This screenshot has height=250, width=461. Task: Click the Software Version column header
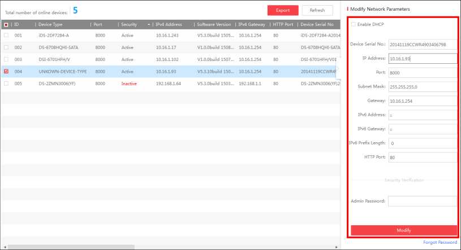click(214, 25)
